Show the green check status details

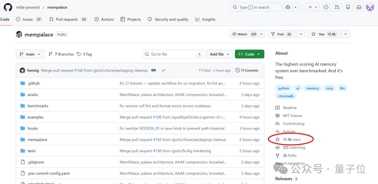pos(163,71)
